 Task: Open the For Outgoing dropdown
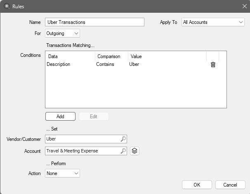coord(62,33)
